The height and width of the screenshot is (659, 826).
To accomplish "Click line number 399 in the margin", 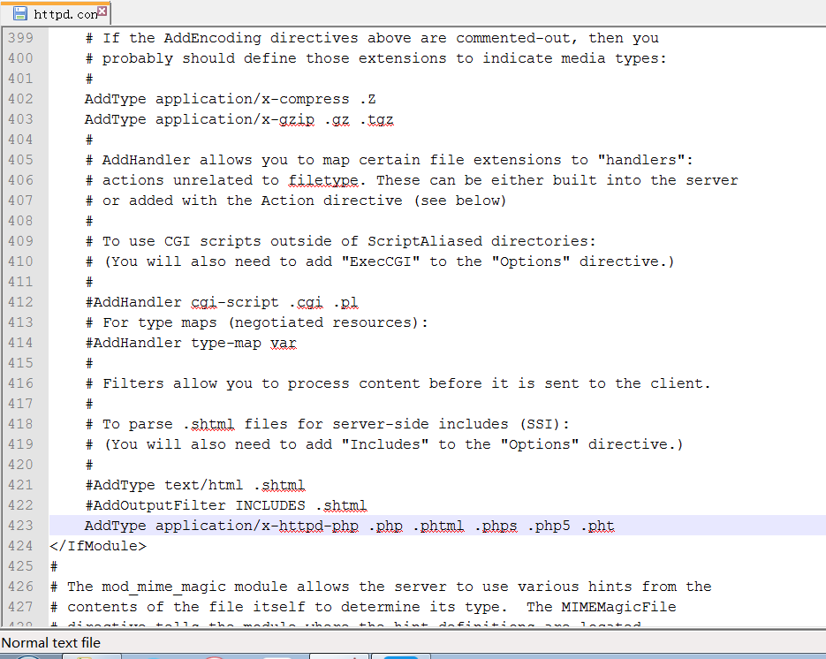I will 19,38.
